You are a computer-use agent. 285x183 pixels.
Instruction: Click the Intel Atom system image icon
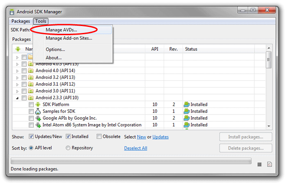pos(38,125)
